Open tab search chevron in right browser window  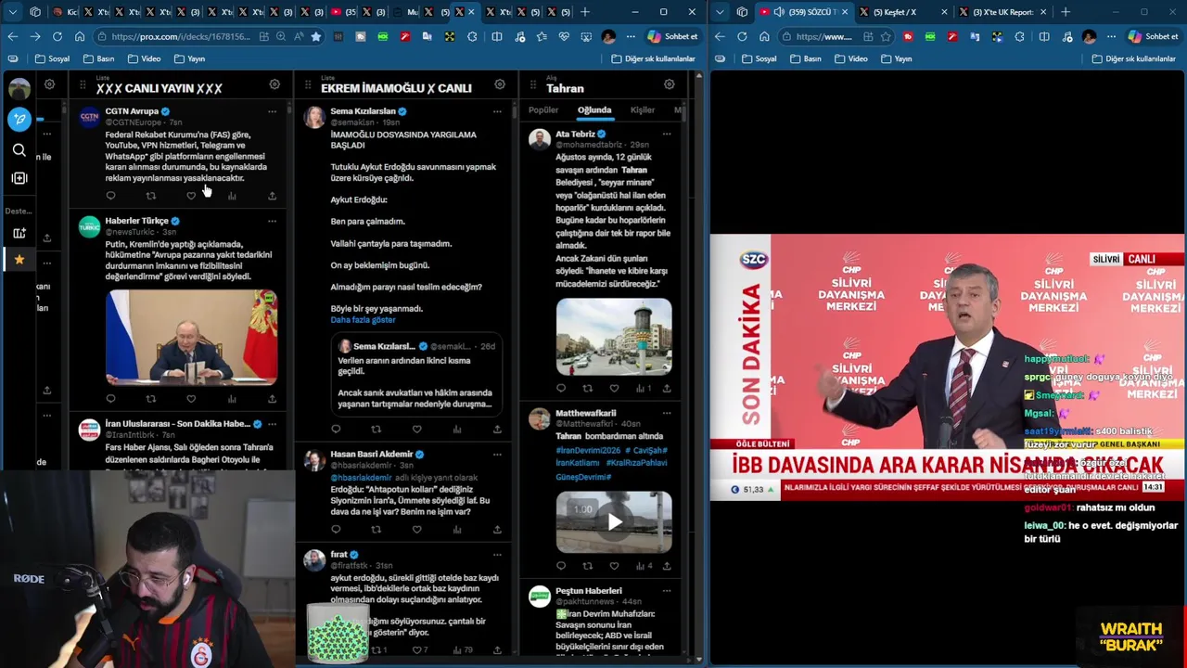720,12
